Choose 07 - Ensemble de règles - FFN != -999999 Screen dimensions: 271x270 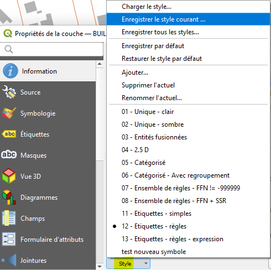pos(188,188)
